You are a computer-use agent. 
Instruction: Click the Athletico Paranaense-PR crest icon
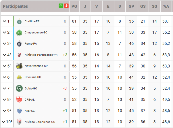(19, 55)
